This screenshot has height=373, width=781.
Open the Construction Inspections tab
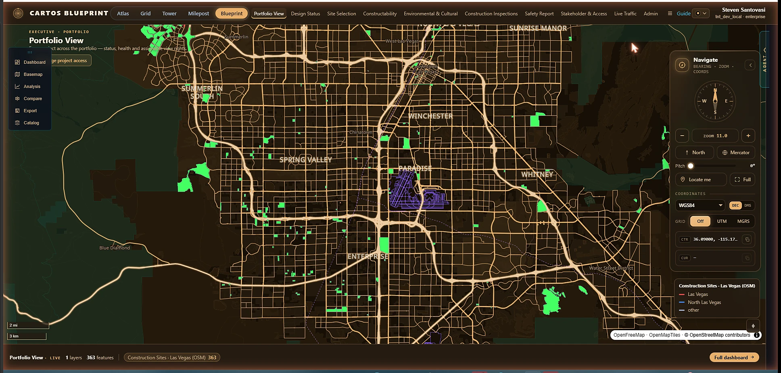[491, 13]
